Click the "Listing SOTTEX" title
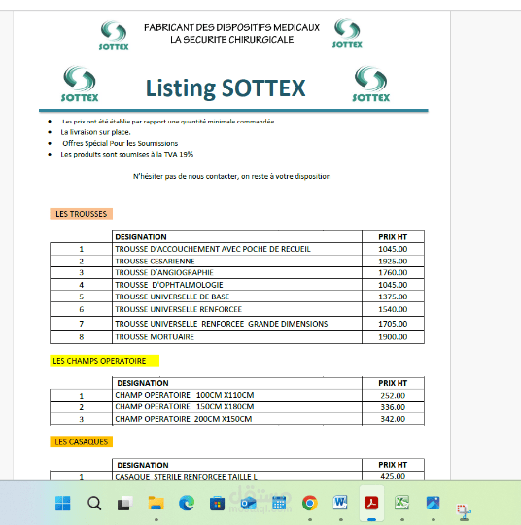 click(226, 88)
